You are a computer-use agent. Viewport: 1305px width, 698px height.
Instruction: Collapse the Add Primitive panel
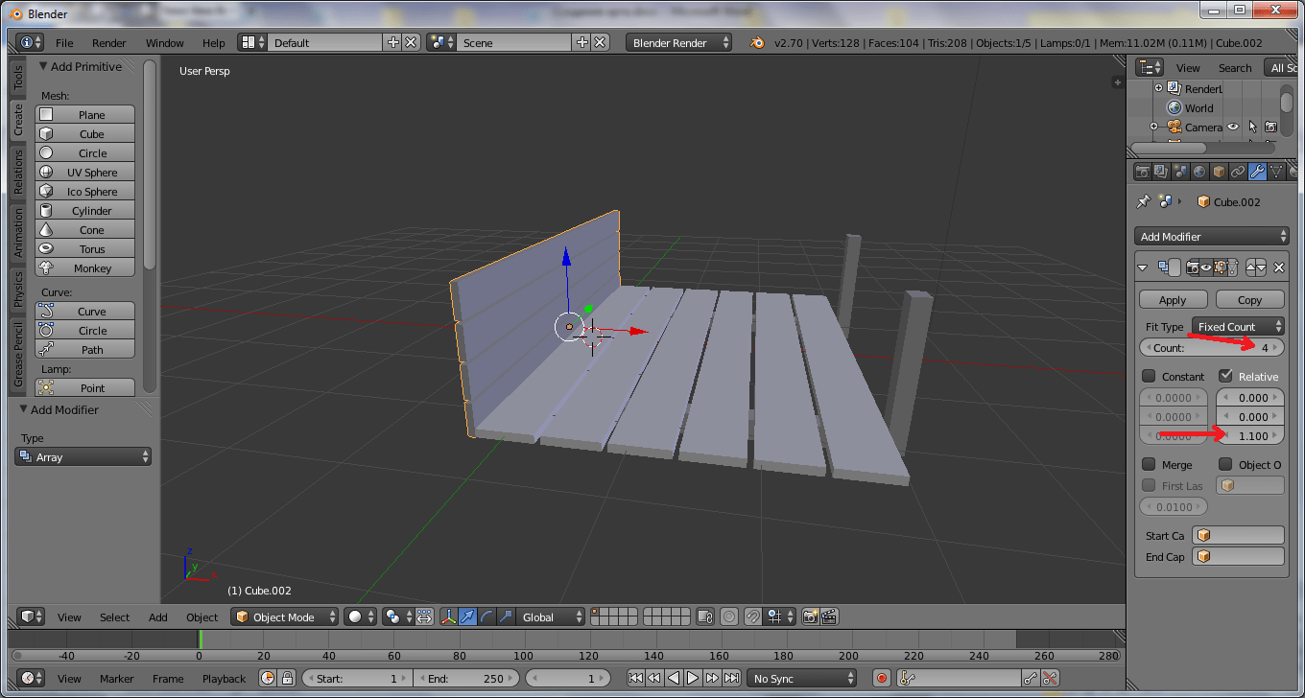[44, 66]
